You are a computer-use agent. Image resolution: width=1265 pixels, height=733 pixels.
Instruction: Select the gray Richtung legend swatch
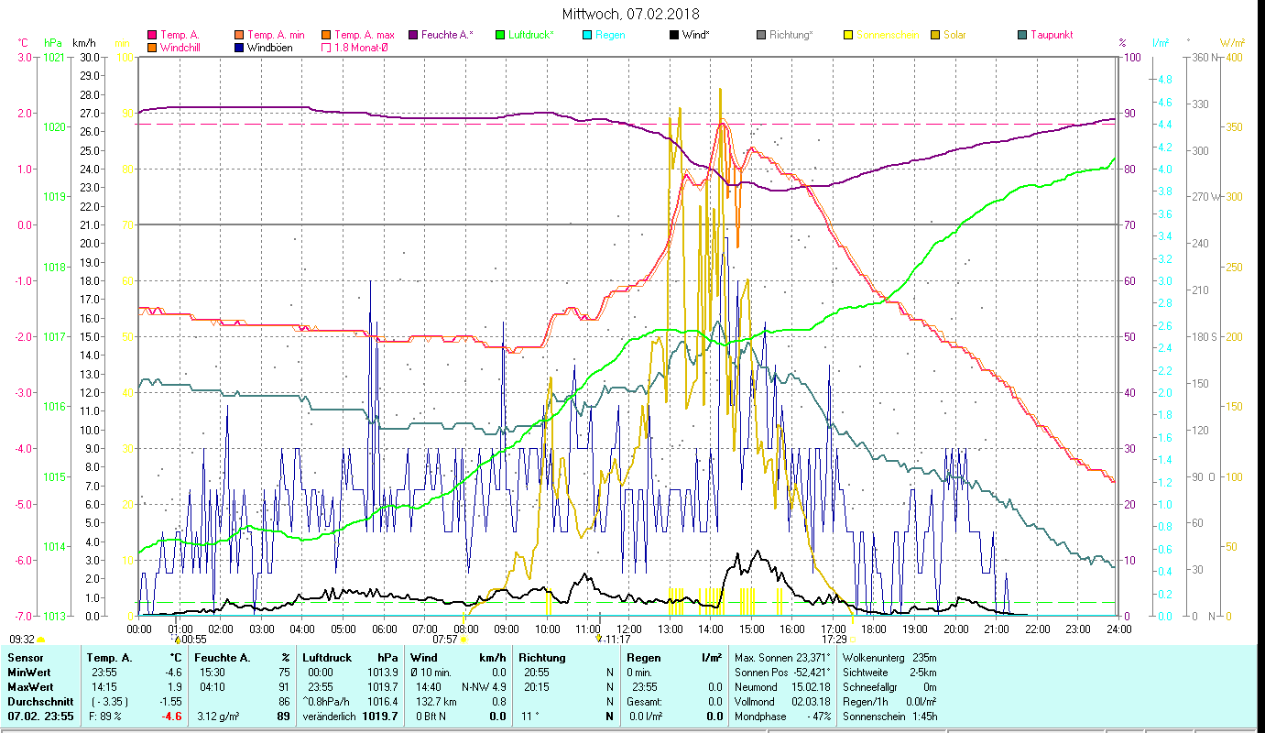click(760, 35)
